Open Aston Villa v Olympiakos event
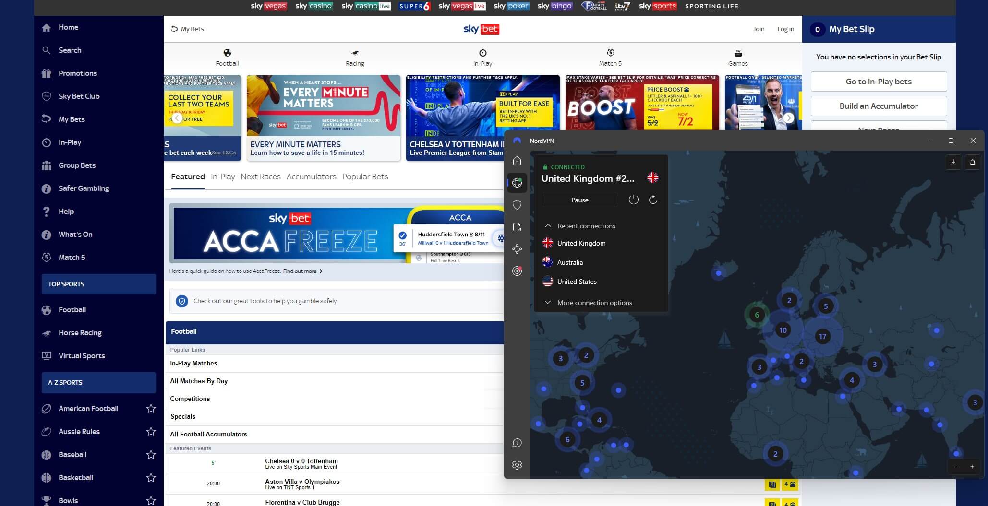 (302, 484)
